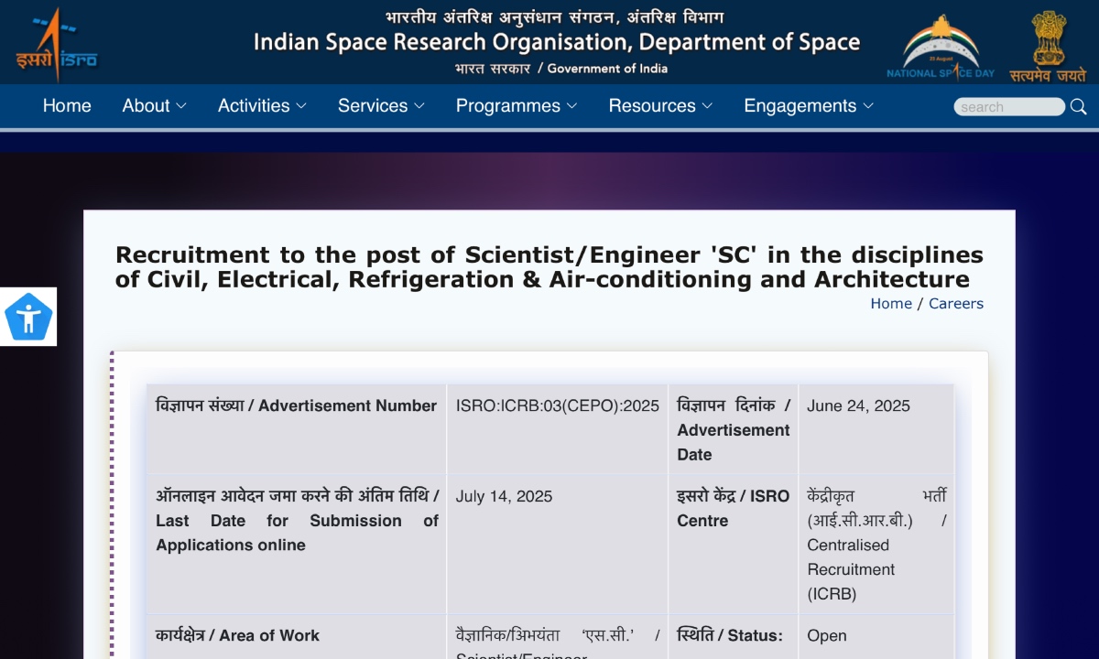The width and height of the screenshot is (1099, 659).
Task: Expand the Services menu chevron
Action: 419,106
